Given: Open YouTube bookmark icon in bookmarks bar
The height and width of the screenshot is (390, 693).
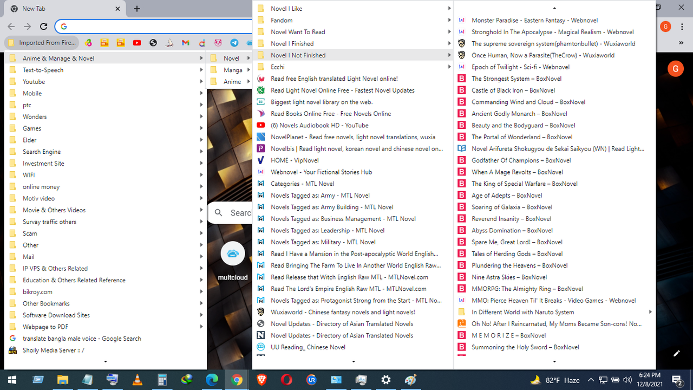Looking at the screenshot, I should click(x=136, y=43).
